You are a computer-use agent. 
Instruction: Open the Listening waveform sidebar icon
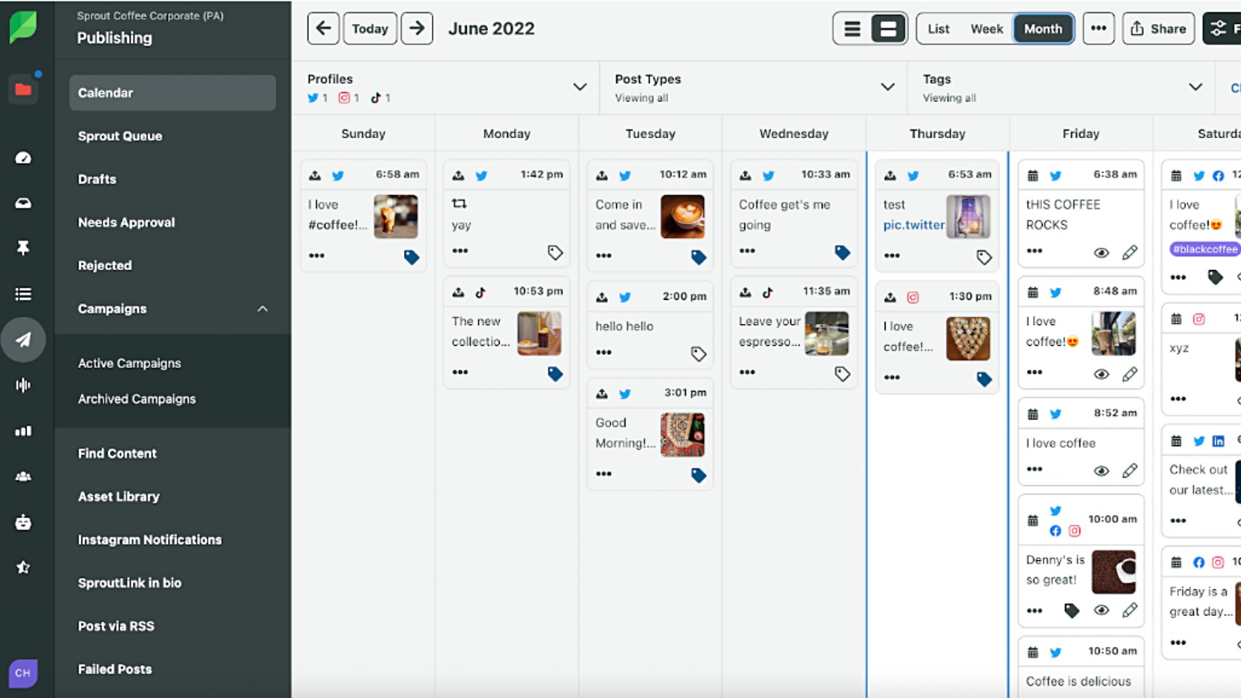tap(23, 385)
